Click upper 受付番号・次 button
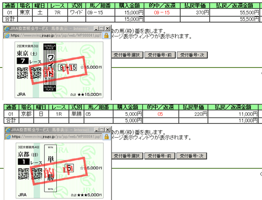This screenshot has width=262, height=200. (192, 55)
